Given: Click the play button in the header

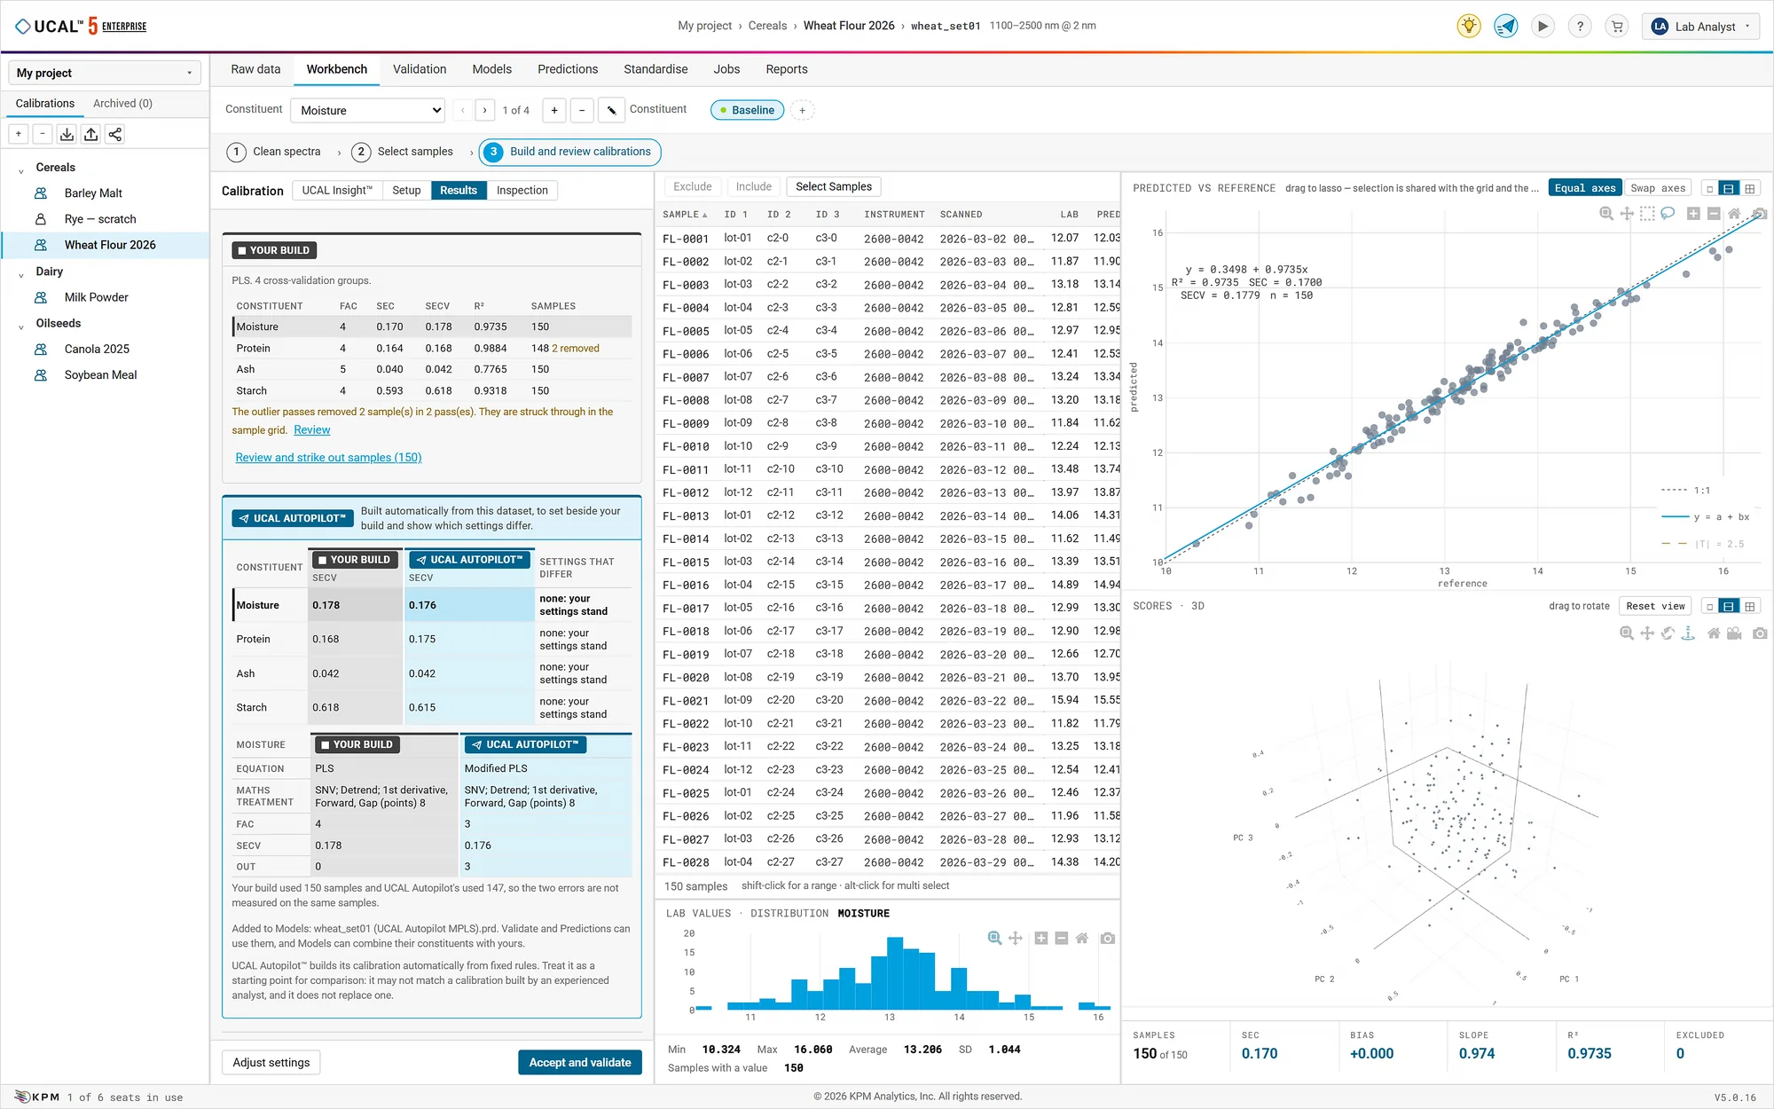Looking at the screenshot, I should coord(1543,26).
